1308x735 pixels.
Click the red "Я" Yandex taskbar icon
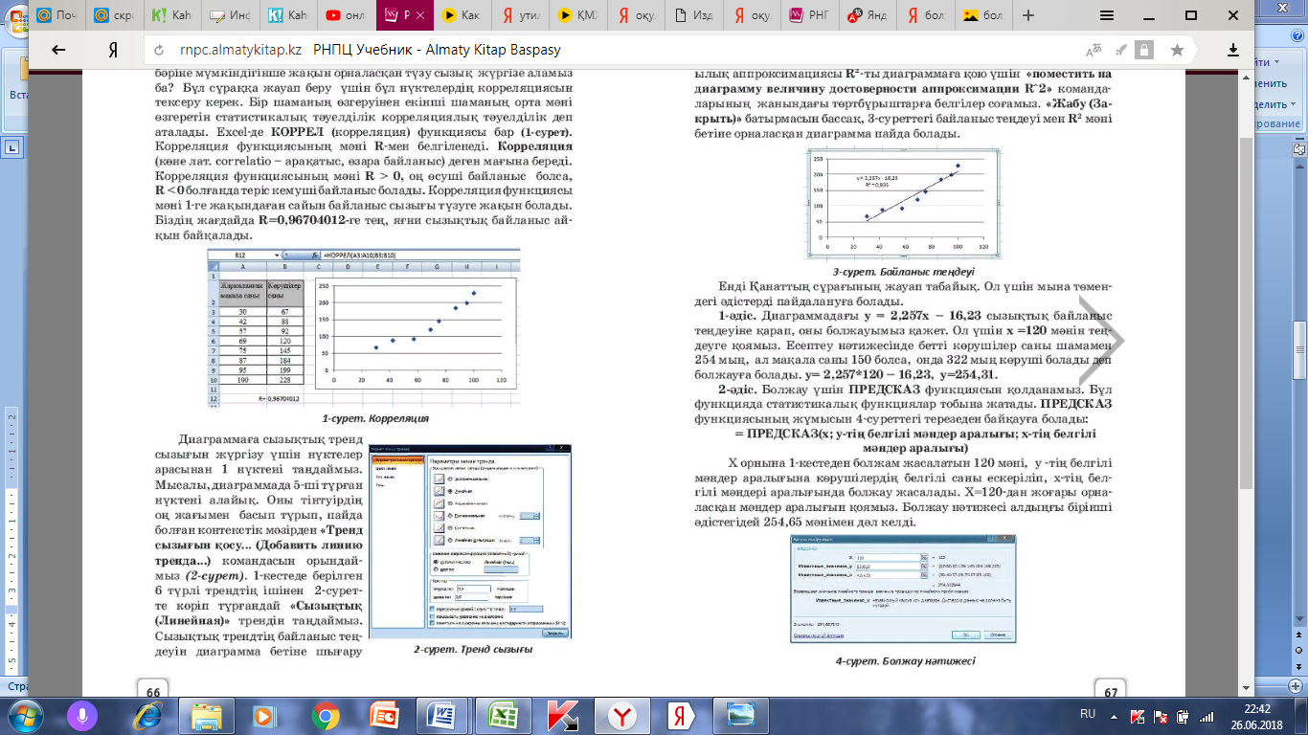click(682, 716)
